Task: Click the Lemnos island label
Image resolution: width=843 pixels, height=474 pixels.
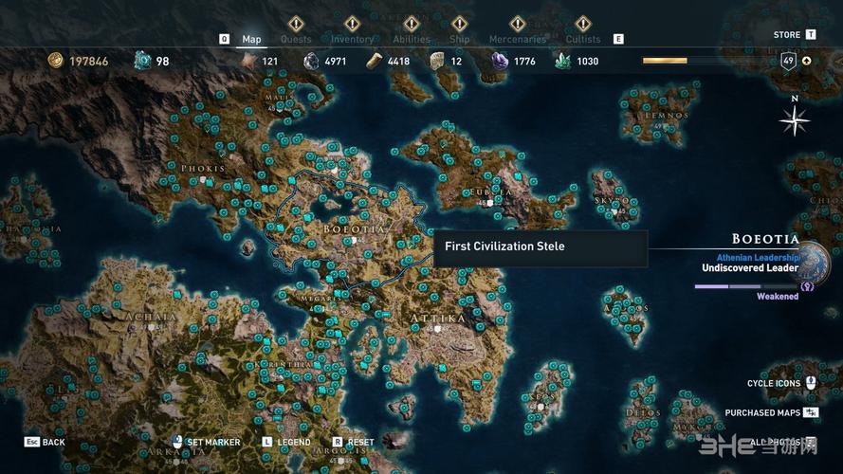Action: coord(666,115)
